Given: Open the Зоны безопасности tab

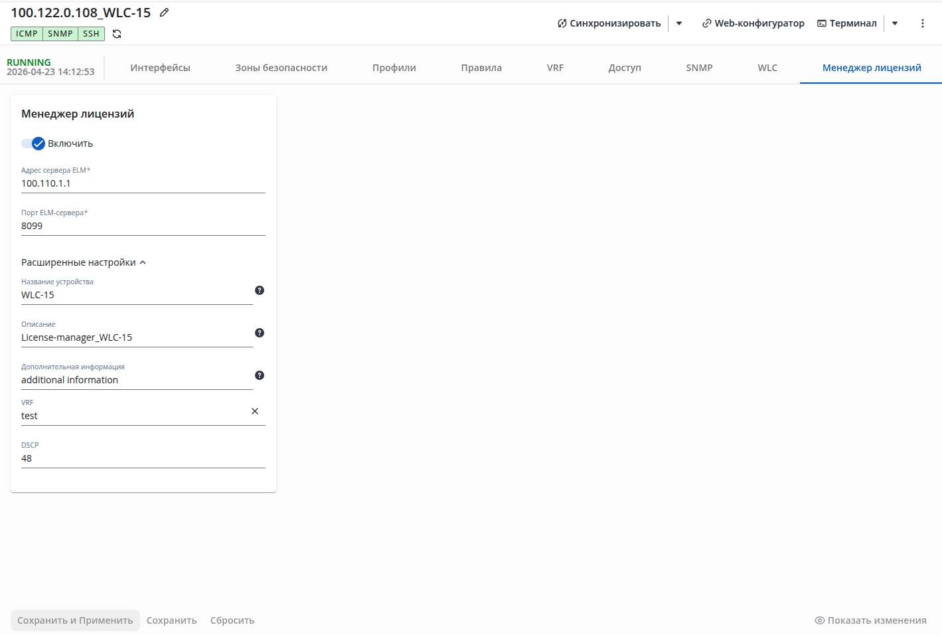Looking at the screenshot, I should [281, 68].
